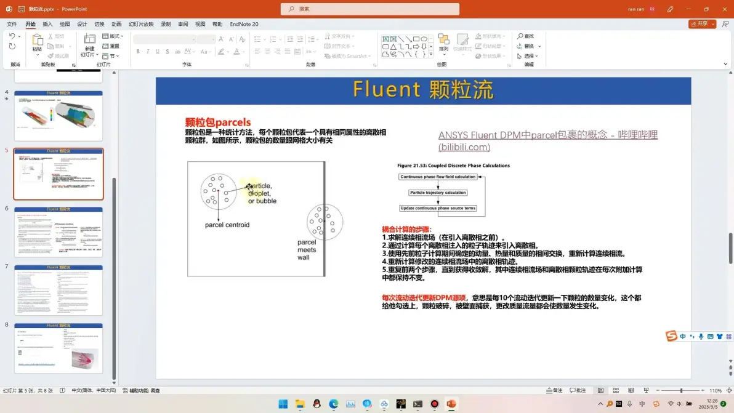Click the Share button
The height and width of the screenshot is (413, 734).
point(702,24)
